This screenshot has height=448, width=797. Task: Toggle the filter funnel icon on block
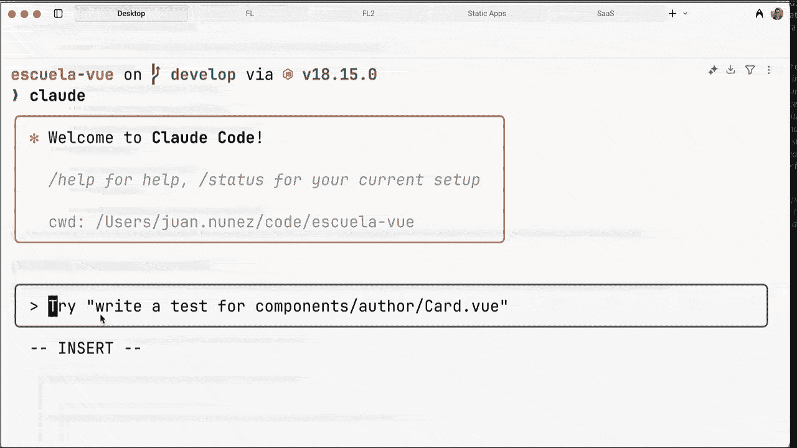pyautogui.click(x=750, y=70)
